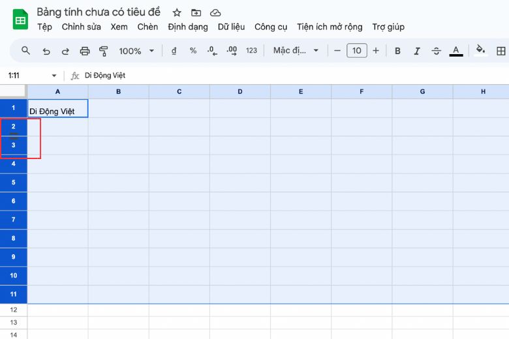This screenshot has width=509, height=339.
Task: Star the spreadsheet with star icon
Action: [177, 12]
